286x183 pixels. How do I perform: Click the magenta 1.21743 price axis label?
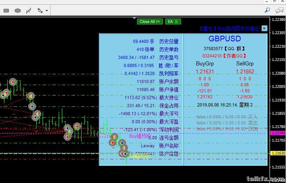point(278,133)
